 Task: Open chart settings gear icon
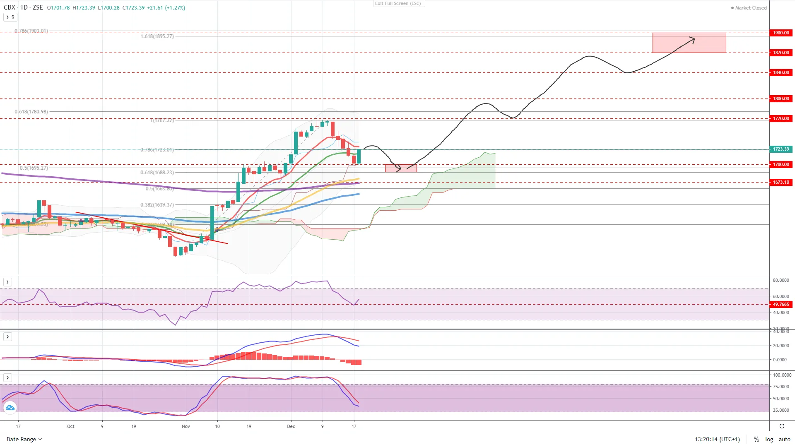click(x=782, y=426)
